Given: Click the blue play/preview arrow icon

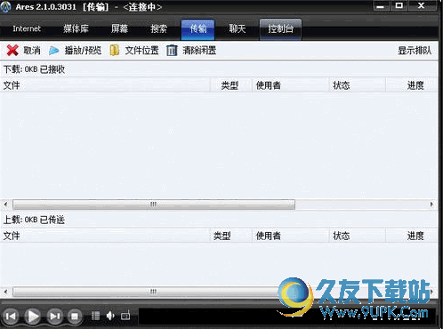Looking at the screenshot, I should (53, 51).
